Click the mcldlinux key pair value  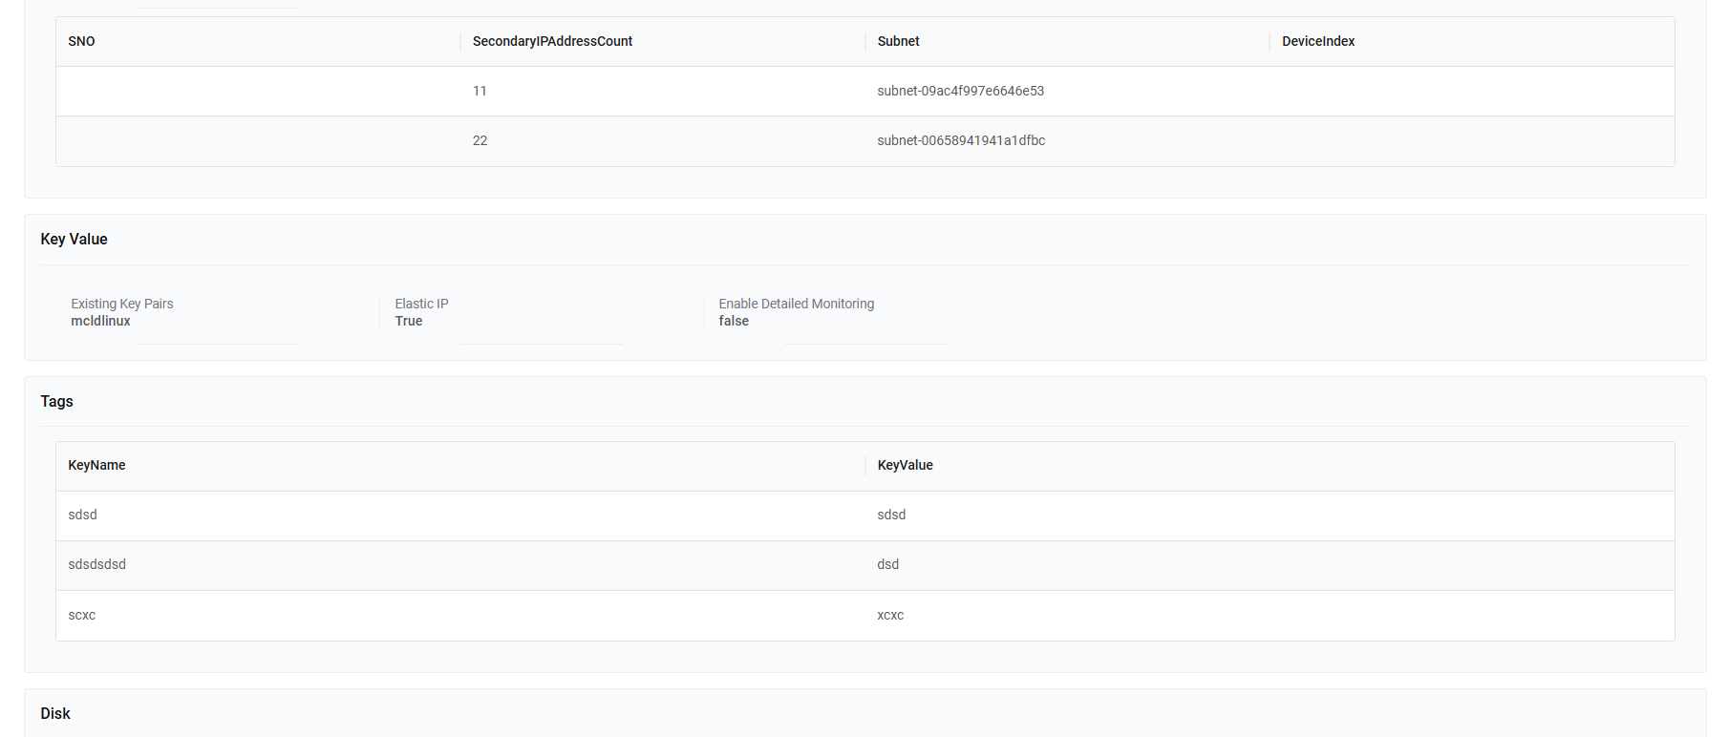coord(100,321)
